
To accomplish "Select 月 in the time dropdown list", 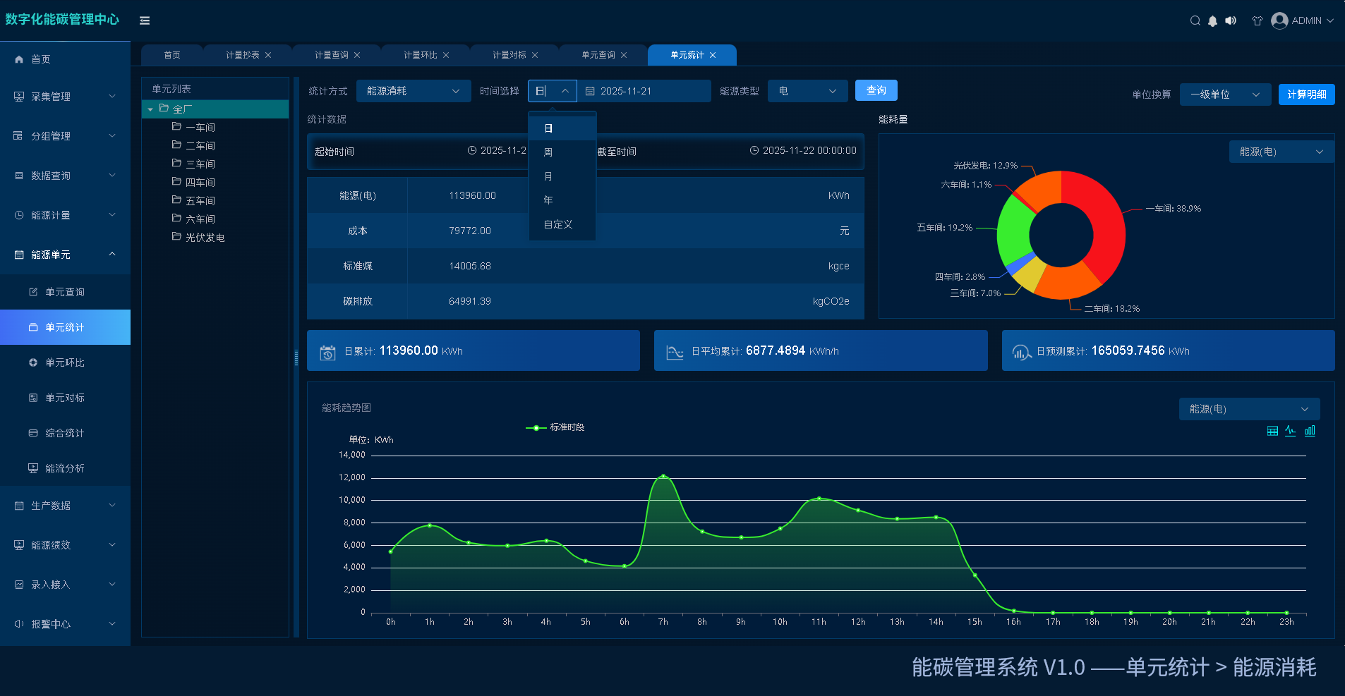I will pos(562,176).
